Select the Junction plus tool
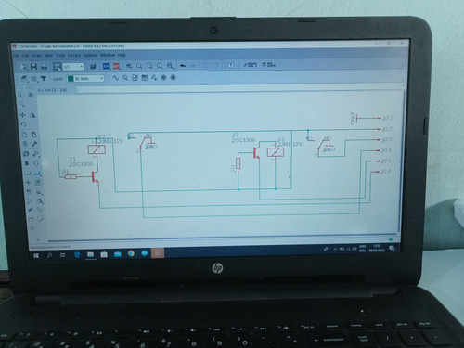Screen dimensions: 464x348 coord(28,183)
